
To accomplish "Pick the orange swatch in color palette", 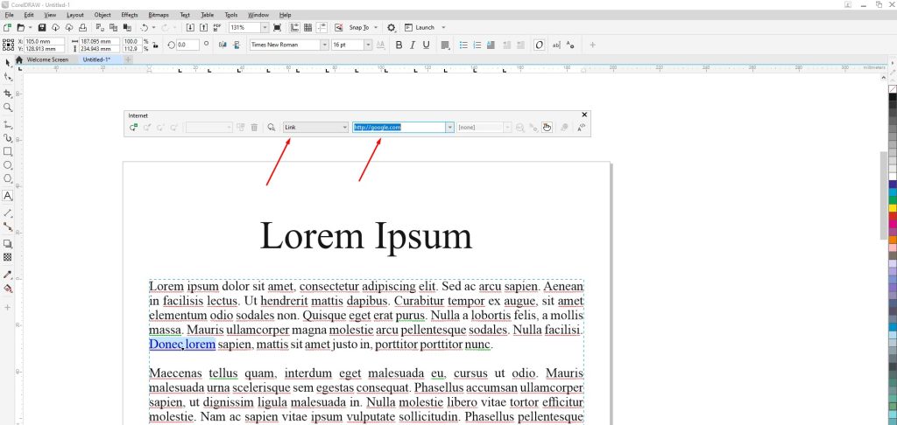I will 893,240.
